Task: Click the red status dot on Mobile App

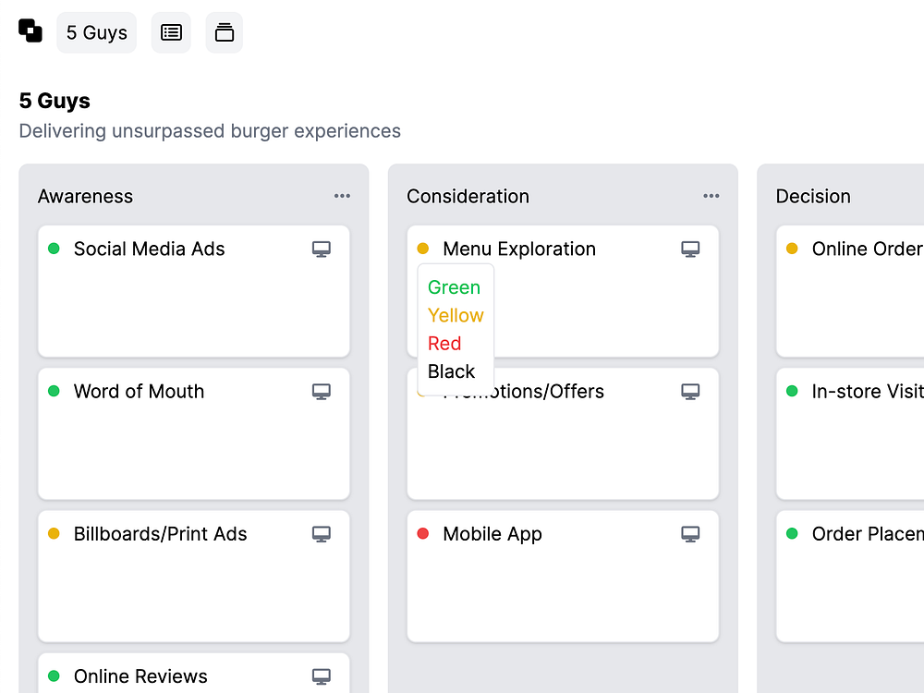Action: [423, 534]
